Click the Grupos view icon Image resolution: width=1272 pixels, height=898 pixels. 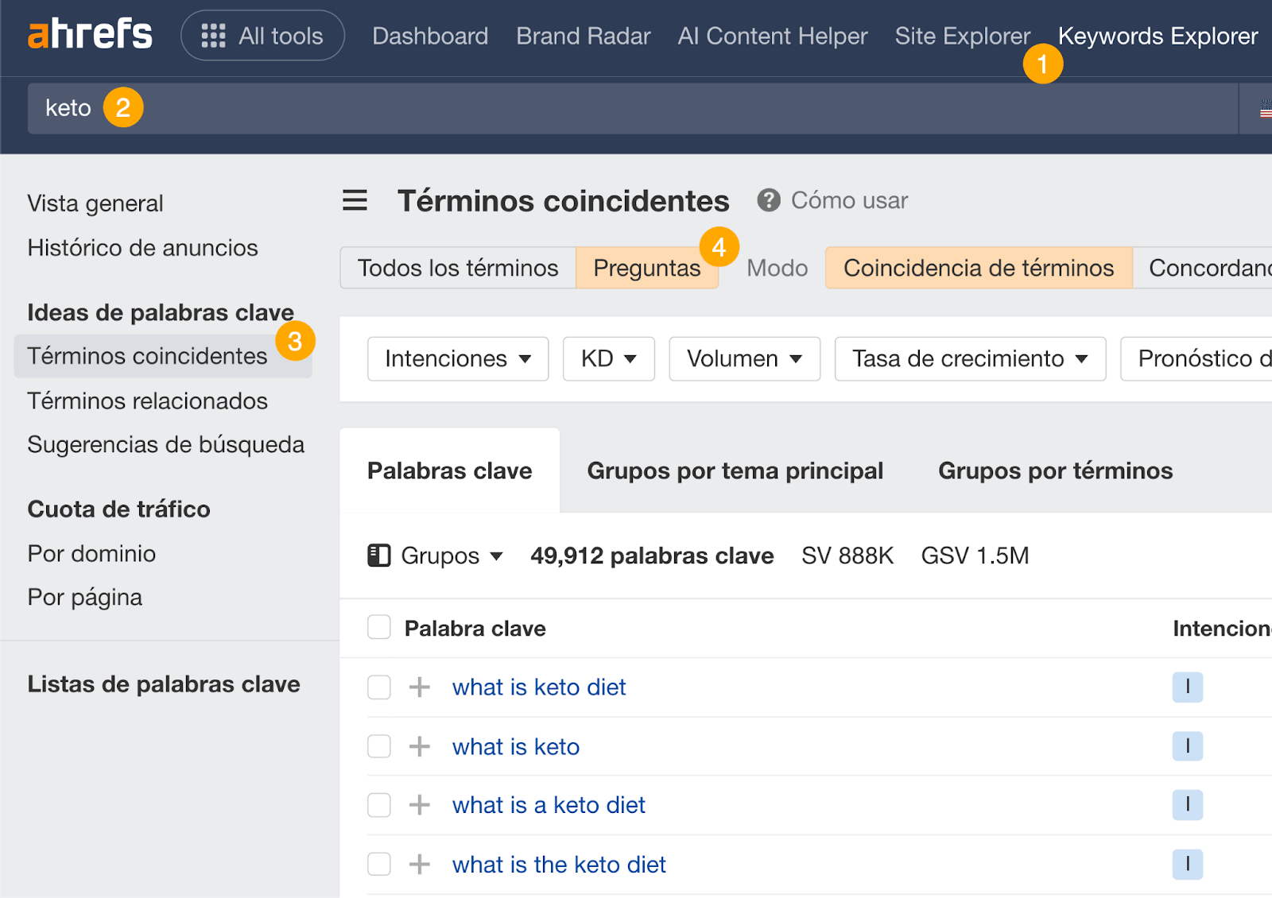click(x=380, y=555)
